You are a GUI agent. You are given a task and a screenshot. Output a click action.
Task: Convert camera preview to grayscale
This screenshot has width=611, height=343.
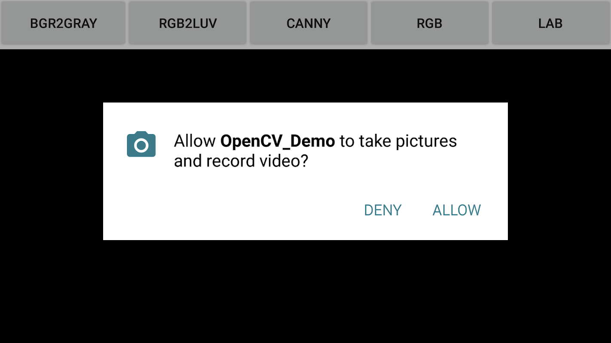coord(63,23)
